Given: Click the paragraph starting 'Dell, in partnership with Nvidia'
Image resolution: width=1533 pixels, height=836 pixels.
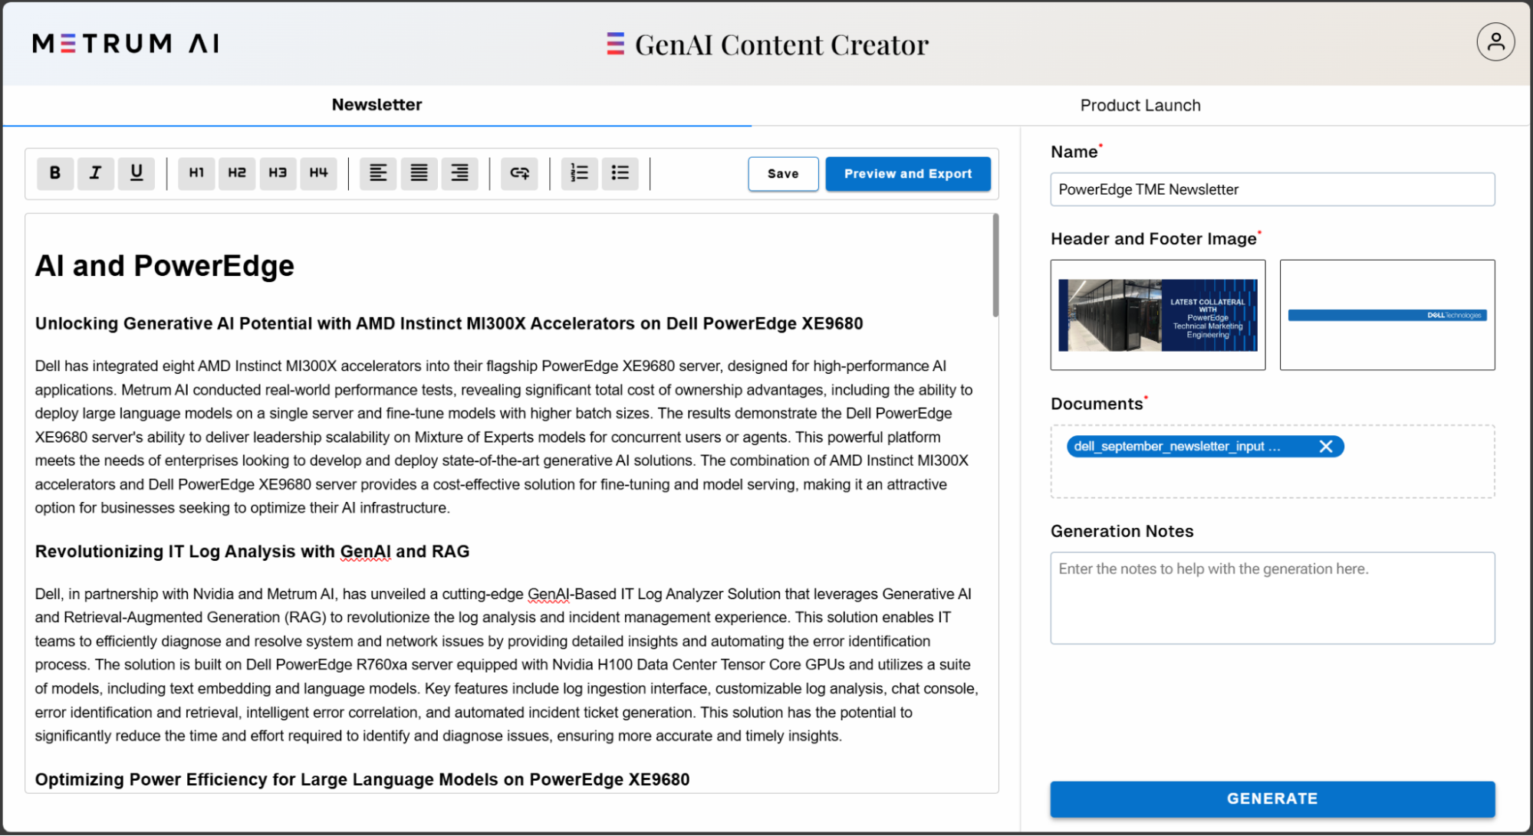Looking at the screenshot, I should (x=506, y=664).
